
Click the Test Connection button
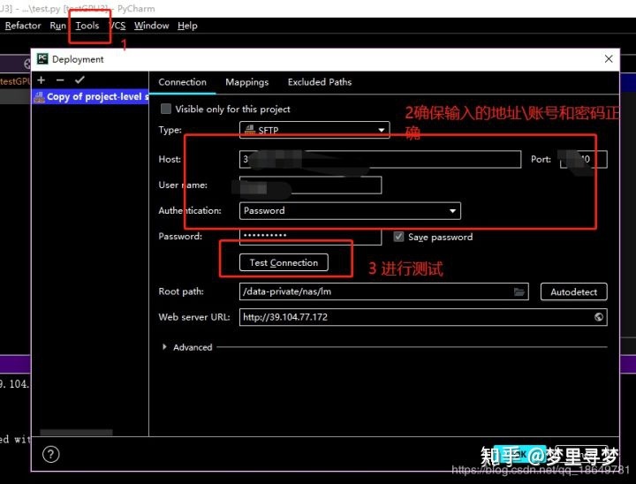click(x=284, y=262)
